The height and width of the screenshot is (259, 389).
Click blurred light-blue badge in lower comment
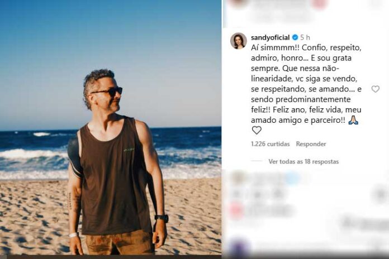(x=293, y=178)
